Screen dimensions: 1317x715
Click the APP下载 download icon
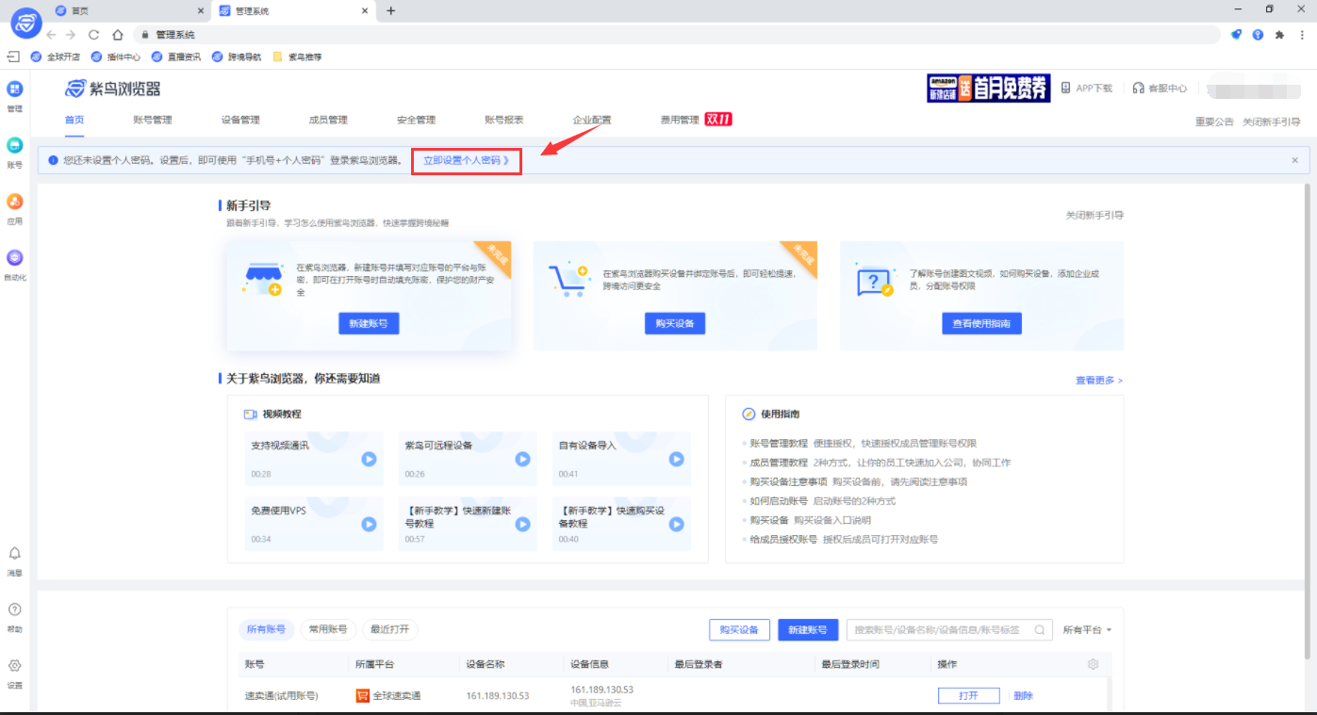[x=1066, y=88]
